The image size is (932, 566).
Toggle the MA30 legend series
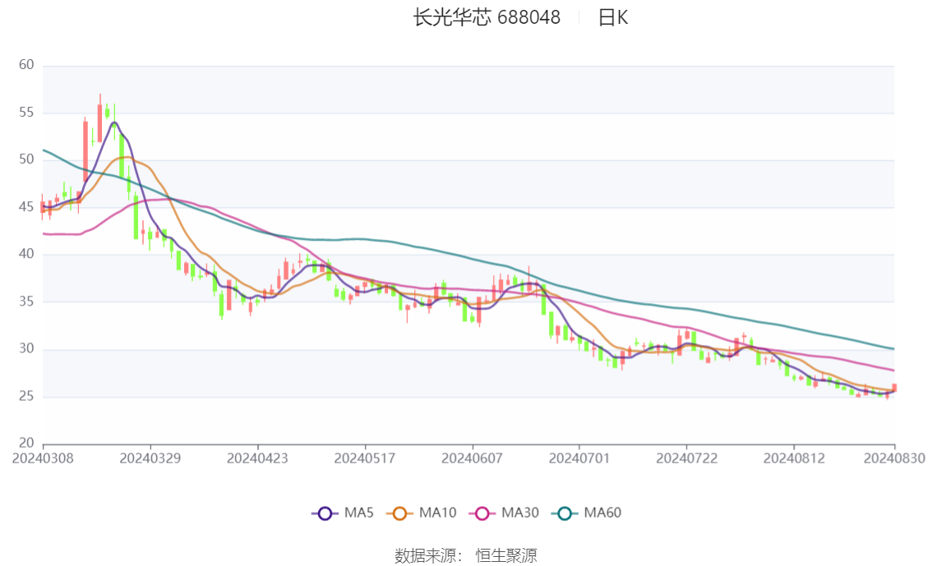pos(504,513)
